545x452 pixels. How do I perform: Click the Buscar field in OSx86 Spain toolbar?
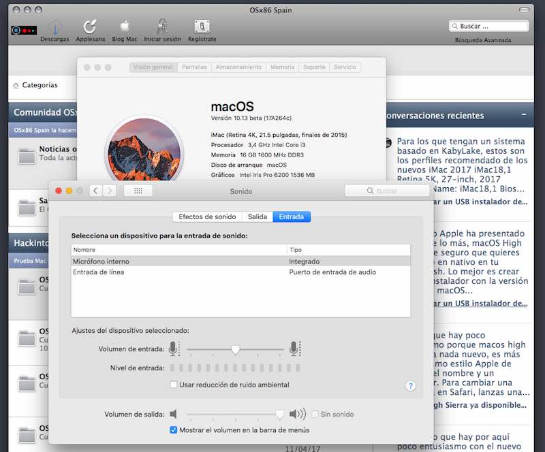[x=488, y=26]
